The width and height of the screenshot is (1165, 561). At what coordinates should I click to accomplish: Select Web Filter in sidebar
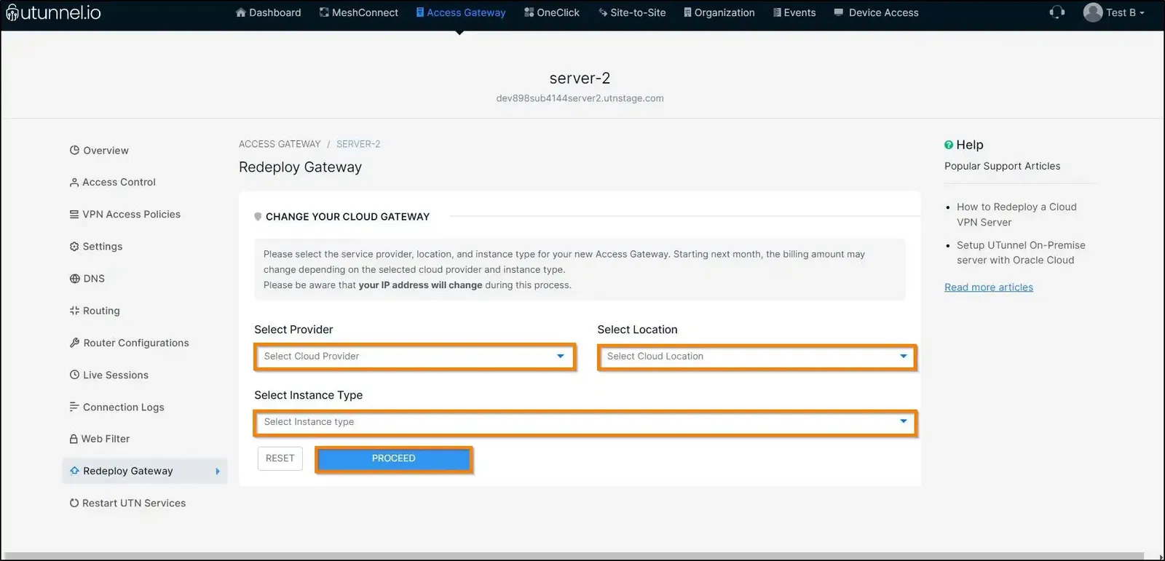tap(99, 439)
